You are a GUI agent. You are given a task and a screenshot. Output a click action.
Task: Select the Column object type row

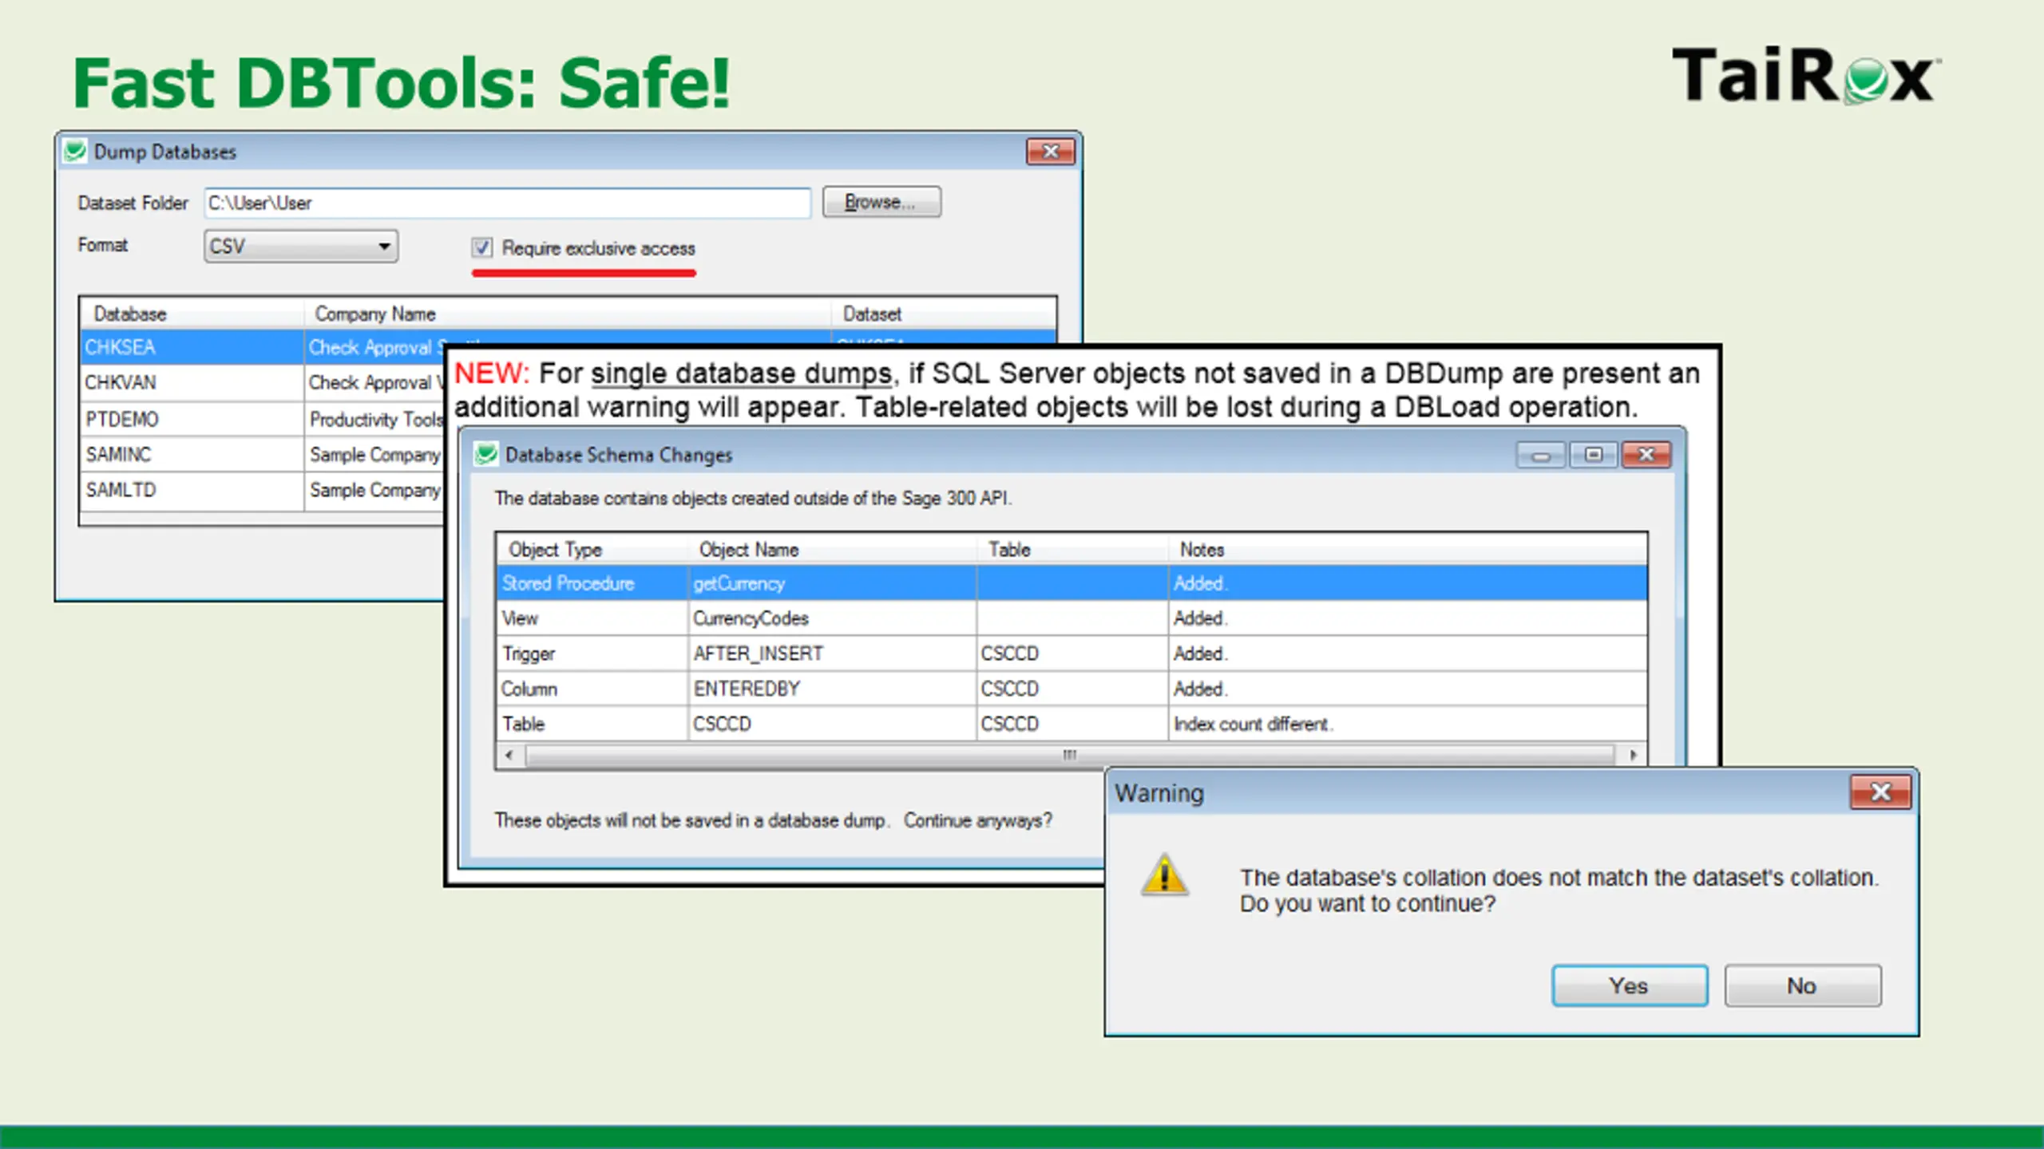tap(1072, 689)
